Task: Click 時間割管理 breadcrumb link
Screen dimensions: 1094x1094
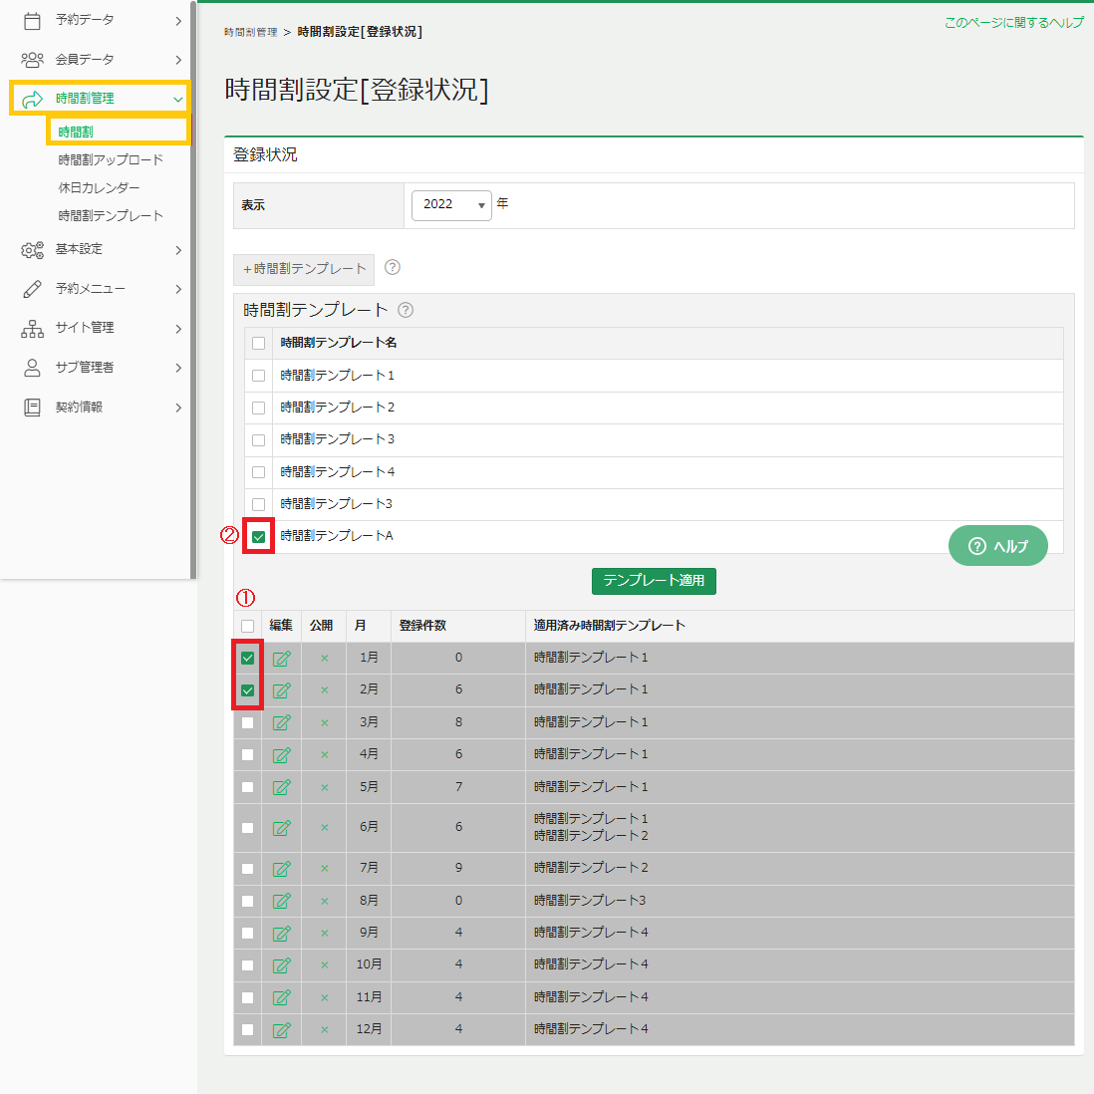Action: 250,32
